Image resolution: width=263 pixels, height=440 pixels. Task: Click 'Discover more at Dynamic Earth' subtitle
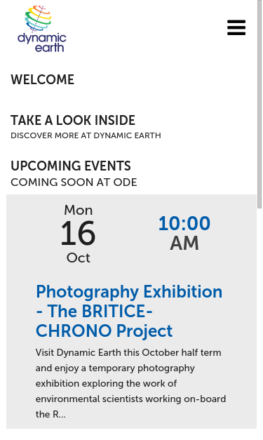tap(86, 135)
